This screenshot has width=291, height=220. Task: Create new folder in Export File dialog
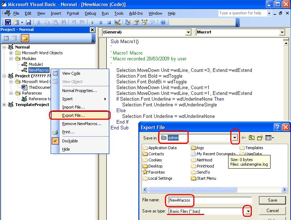click(x=260, y=138)
